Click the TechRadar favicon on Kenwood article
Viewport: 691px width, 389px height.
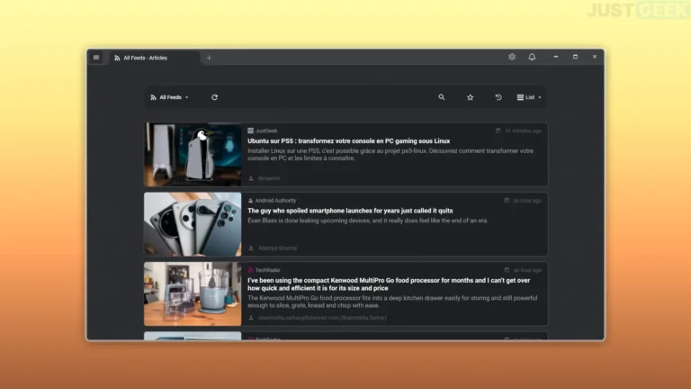250,270
